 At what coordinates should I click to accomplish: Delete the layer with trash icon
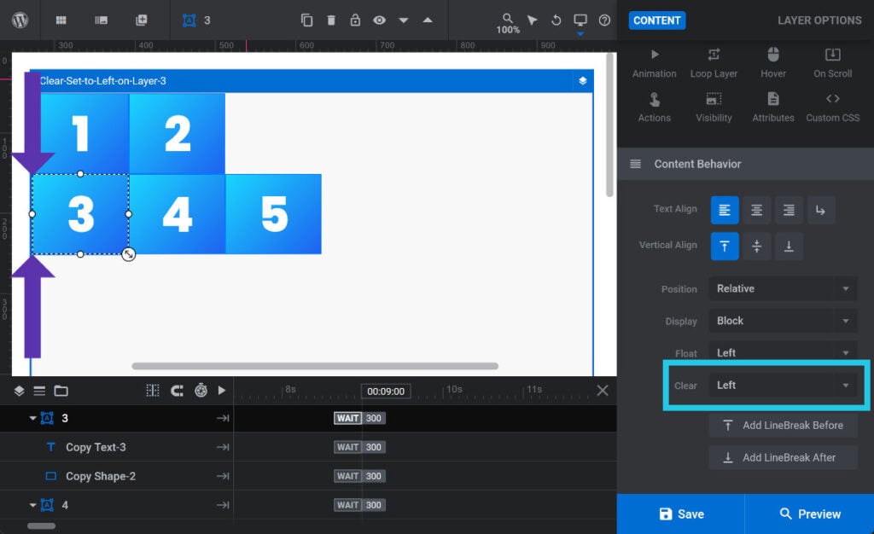point(331,20)
